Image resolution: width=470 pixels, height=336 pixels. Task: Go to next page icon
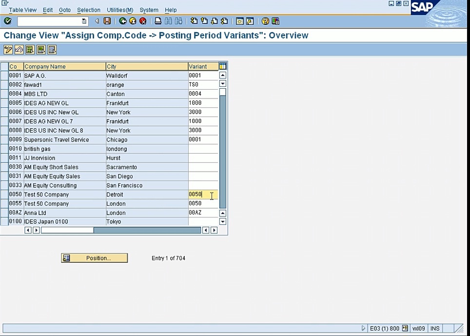click(x=215, y=21)
